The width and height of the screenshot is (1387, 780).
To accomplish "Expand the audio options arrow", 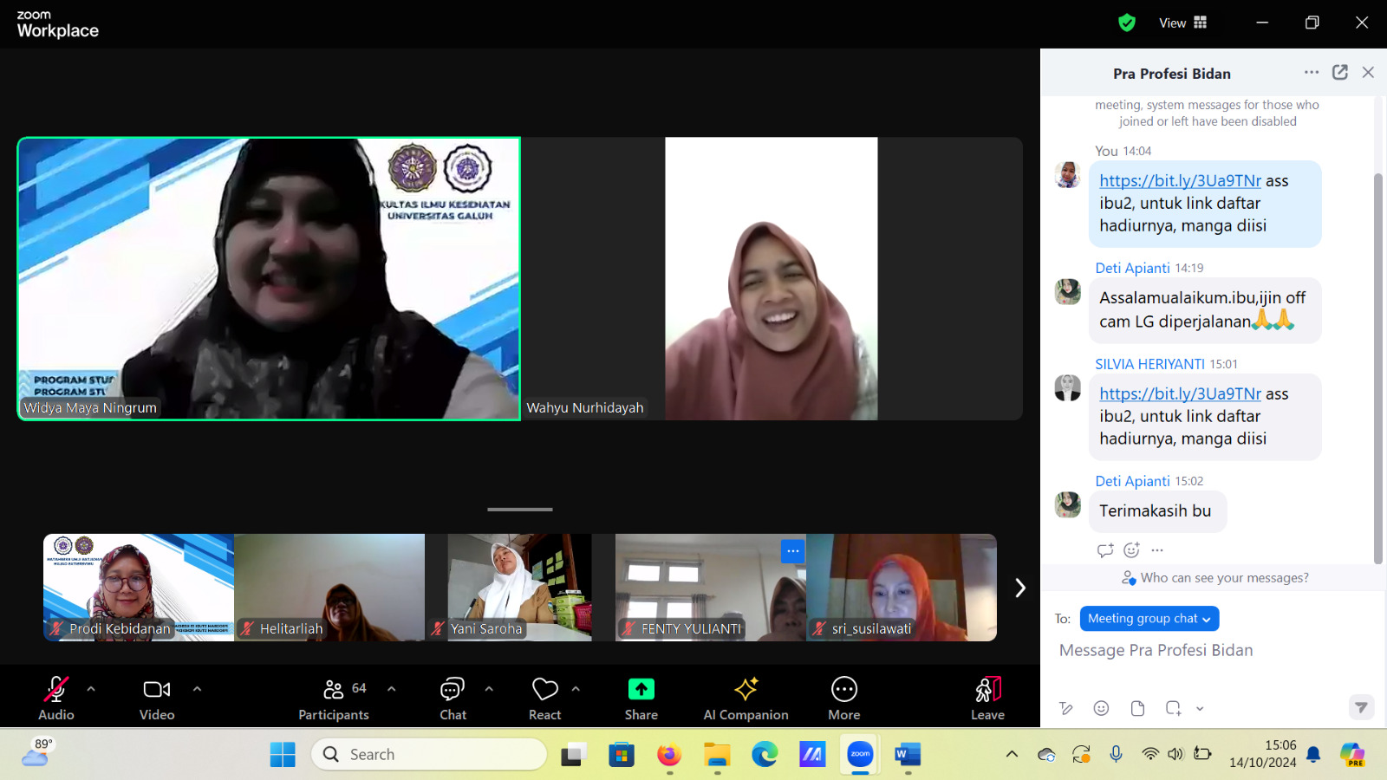I will coord(91,689).
